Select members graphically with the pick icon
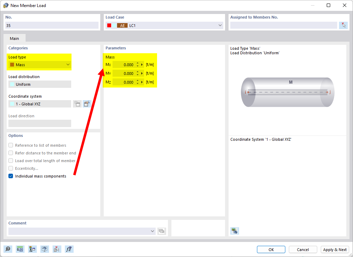This screenshot has width=353, height=257. pos(344,25)
